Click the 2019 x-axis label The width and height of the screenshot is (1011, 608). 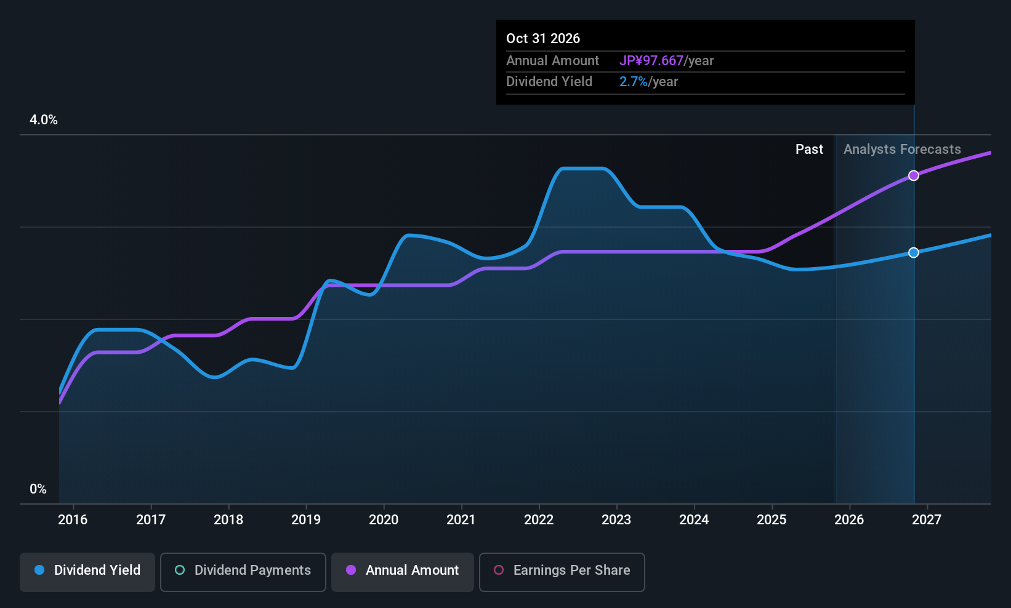click(306, 520)
